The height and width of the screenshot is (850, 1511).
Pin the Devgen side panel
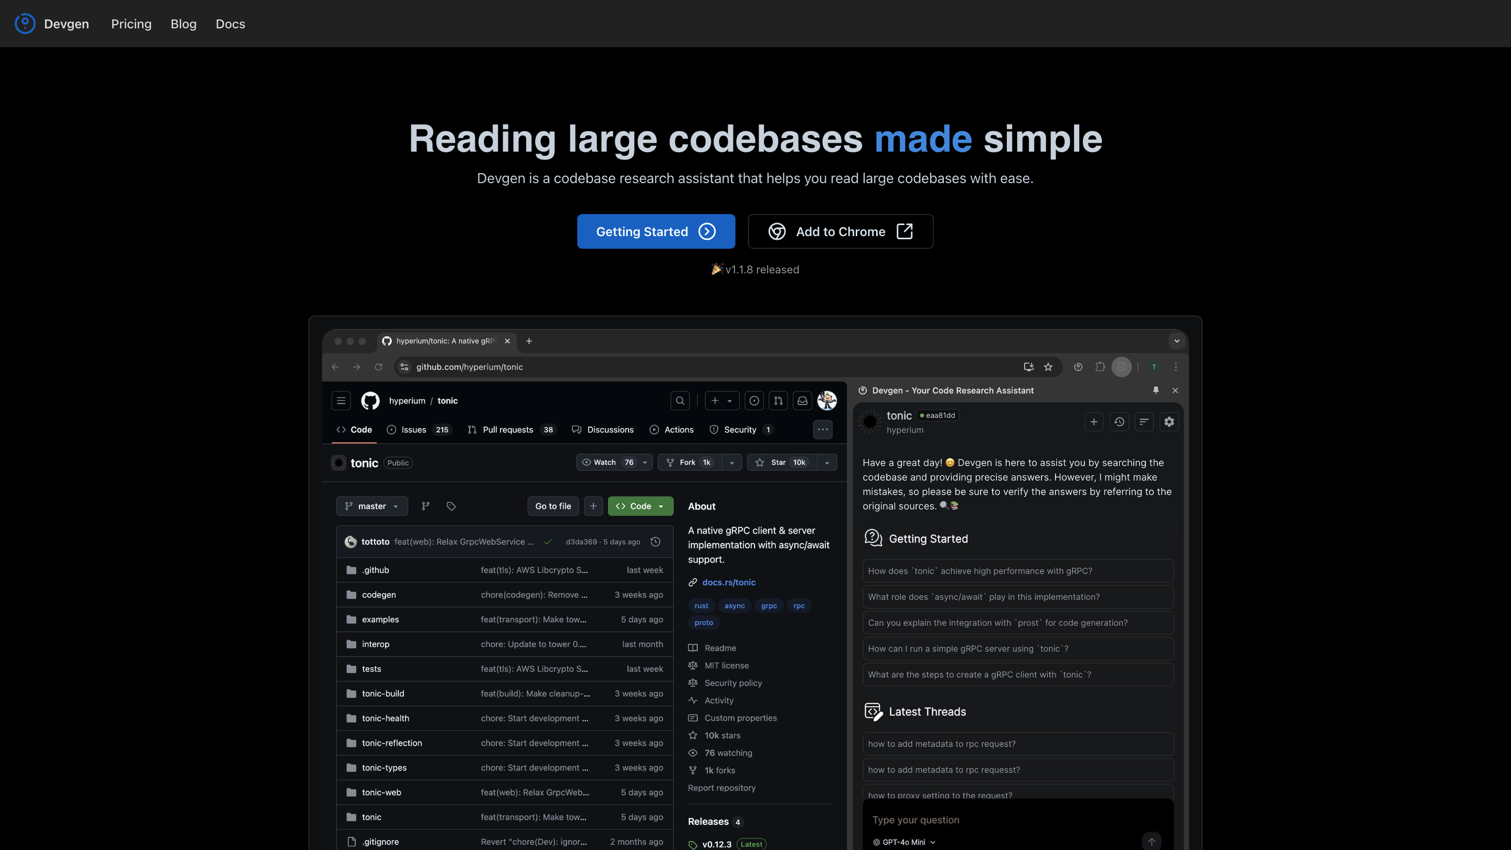tap(1155, 390)
